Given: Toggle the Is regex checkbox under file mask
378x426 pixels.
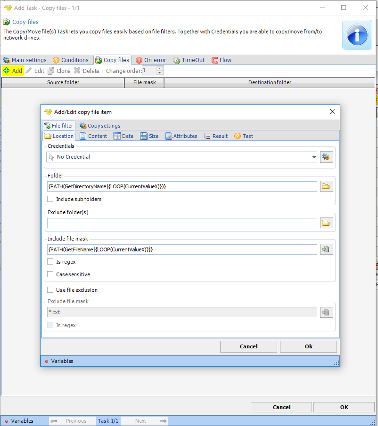Looking at the screenshot, I should pos(50,262).
